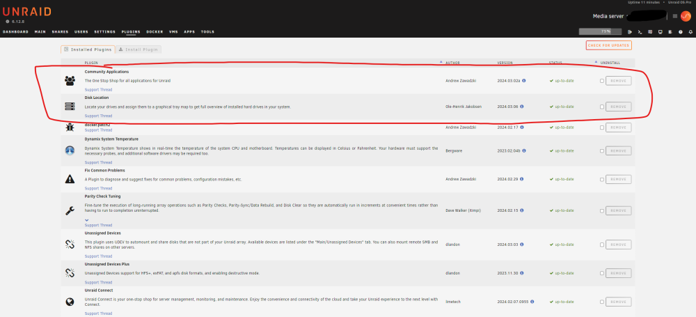Open the system log icon

pyautogui.click(x=670, y=32)
